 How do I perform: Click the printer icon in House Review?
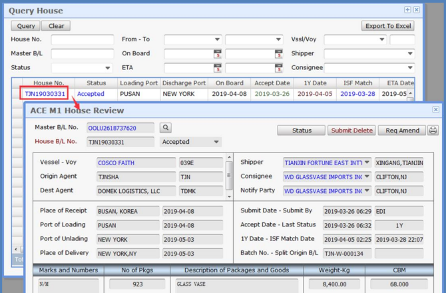point(433,131)
